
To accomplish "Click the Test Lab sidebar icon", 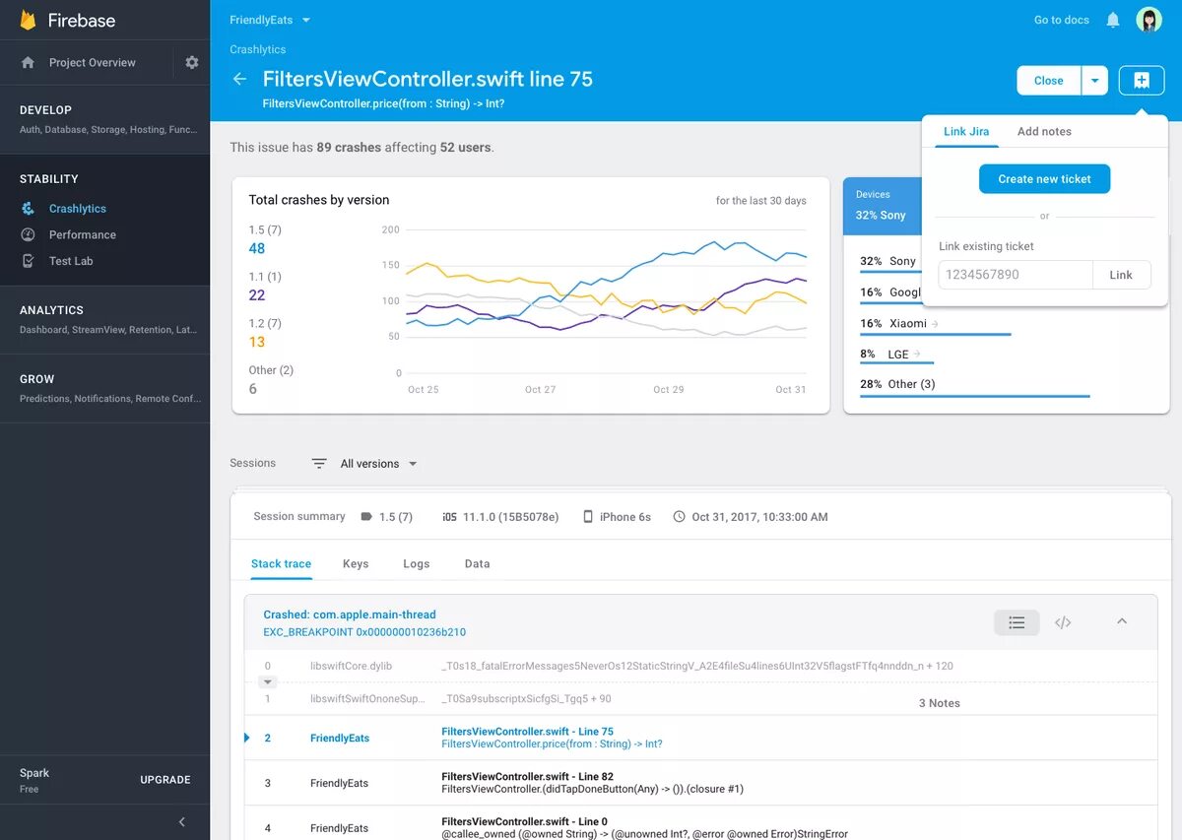I will (x=29, y=261).
